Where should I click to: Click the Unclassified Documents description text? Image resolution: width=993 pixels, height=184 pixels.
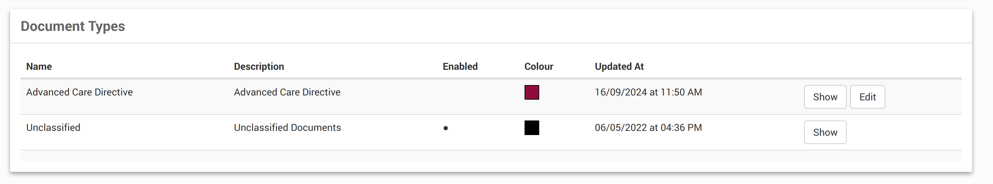coord(287,127)
